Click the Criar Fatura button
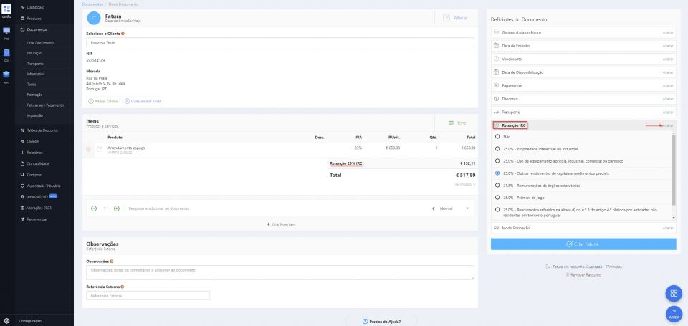Image resolution: width=688 pixels, height=326 pixels. tap(583, 244)
